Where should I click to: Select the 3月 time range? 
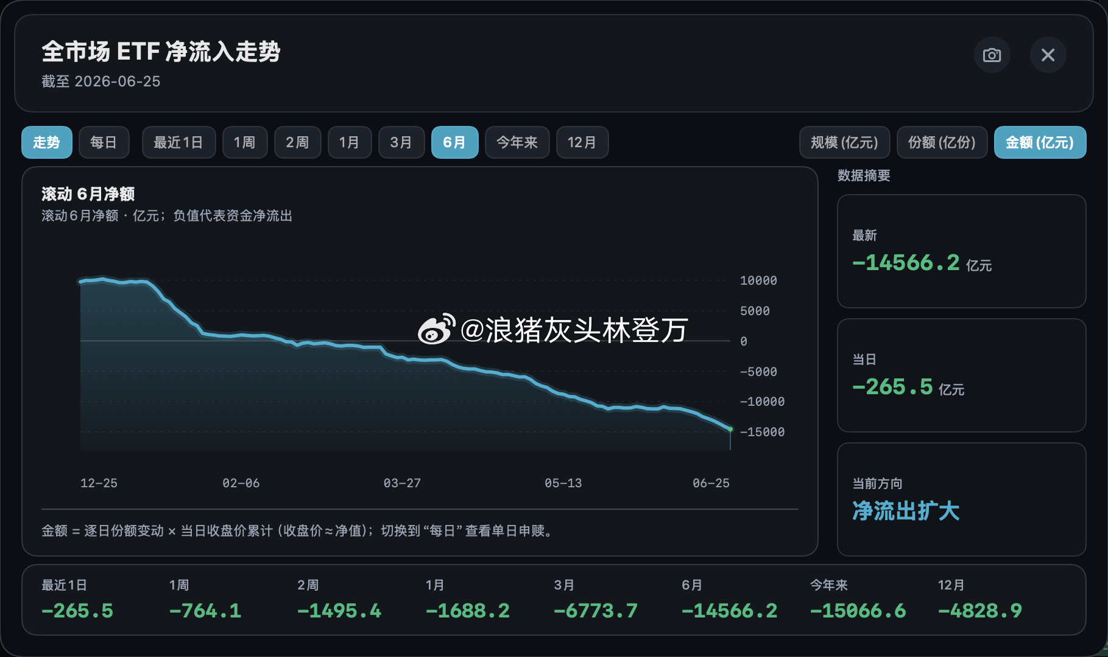[x=401, y=142]
